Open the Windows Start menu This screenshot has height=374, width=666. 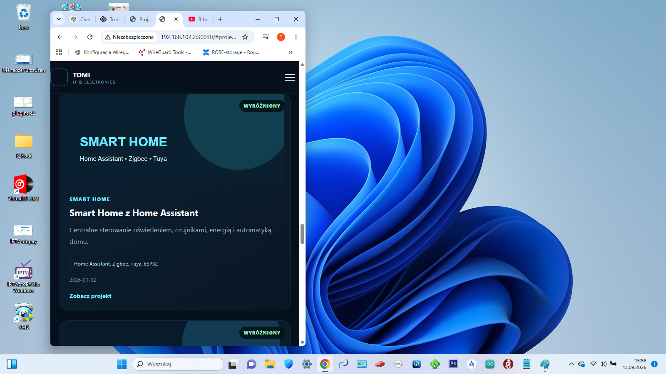point(122,364)
